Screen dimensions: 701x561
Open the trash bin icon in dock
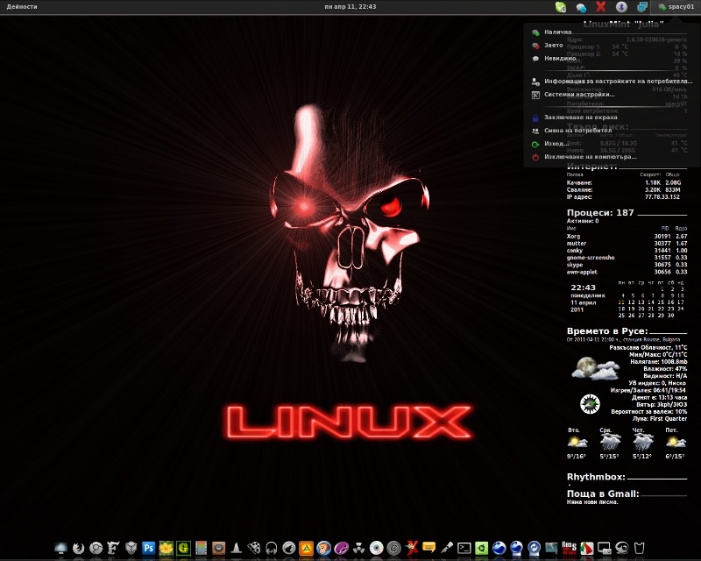(x=640, y=548)
